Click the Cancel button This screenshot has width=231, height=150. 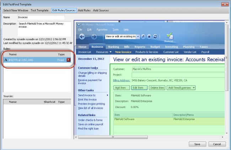tap(217, 144)
